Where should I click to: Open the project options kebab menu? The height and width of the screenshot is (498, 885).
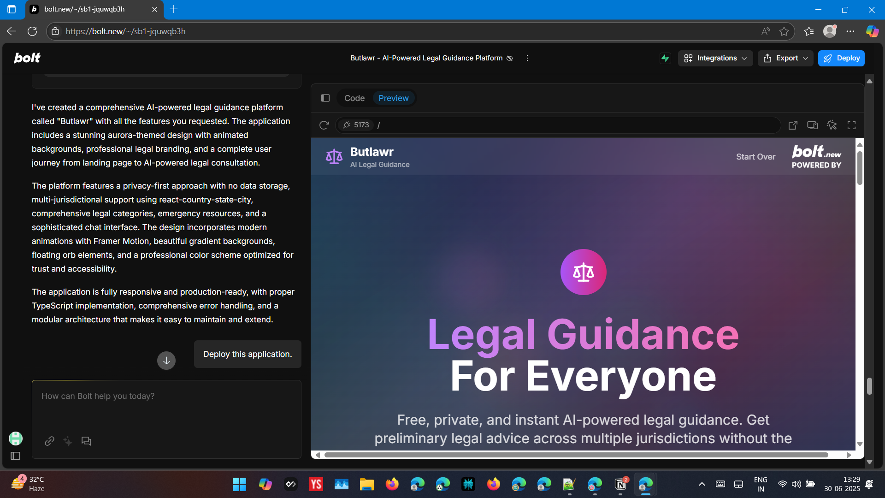click(527, 58)
